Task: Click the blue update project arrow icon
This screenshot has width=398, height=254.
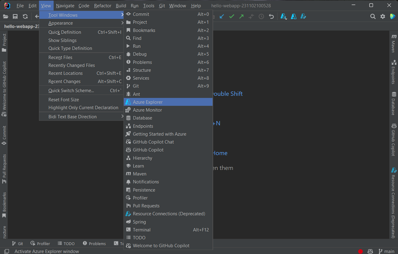Action: [x=222, y=16]
